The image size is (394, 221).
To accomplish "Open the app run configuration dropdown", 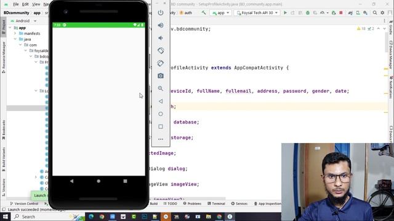I will click(x=220, y=13).
